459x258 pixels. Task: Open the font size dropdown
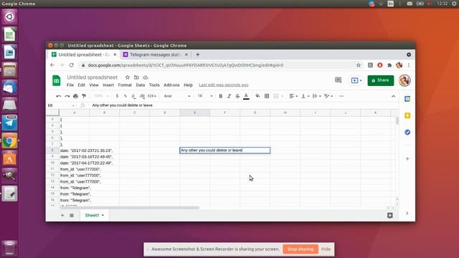[x=205, y=96]
